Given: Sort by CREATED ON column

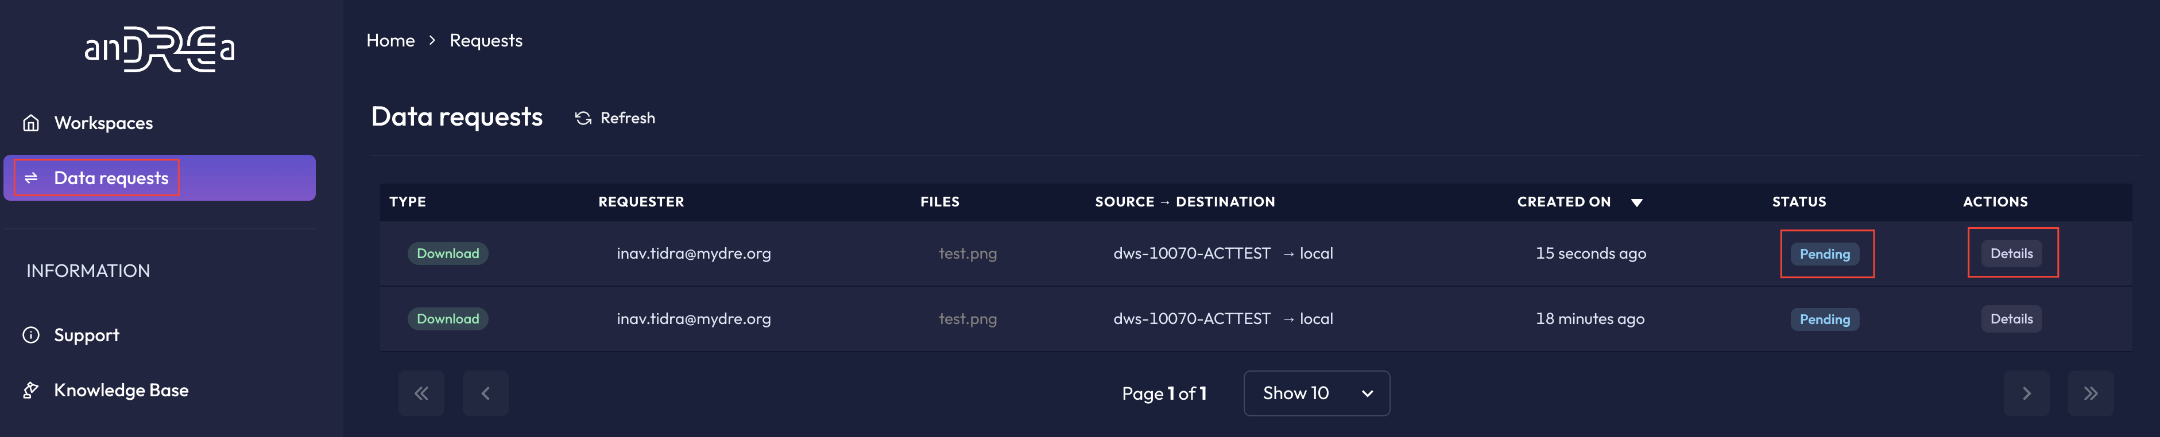Looking at the screenshot, I should [x=1563, y=202].
